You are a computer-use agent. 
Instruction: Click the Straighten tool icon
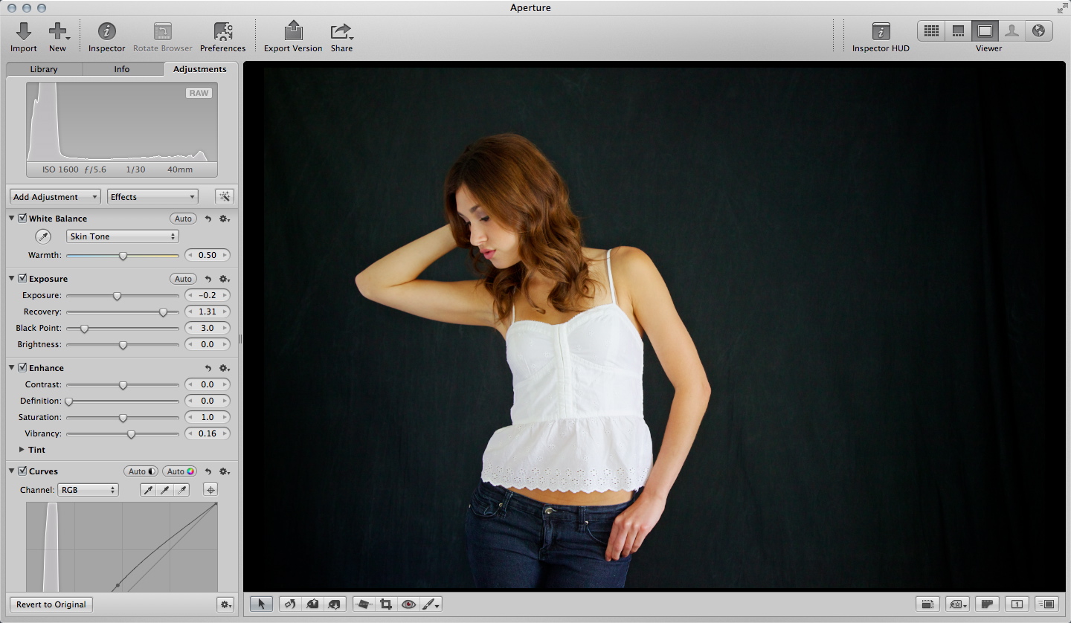click(x=363, y=604)
